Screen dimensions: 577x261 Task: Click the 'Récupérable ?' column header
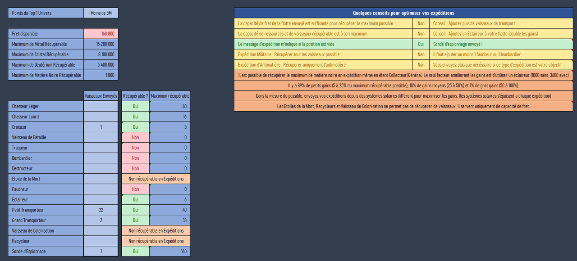click(135, 96)
